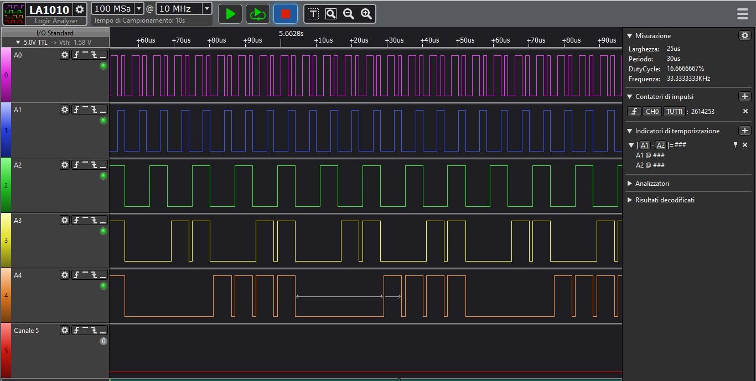Toggle the green indicator on channel A3
This screenshot has height=381, width=756.
point(103,231)
